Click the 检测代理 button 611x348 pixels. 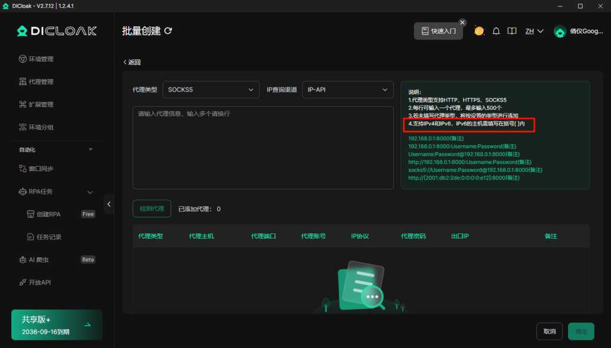click(x=152, y=209)
